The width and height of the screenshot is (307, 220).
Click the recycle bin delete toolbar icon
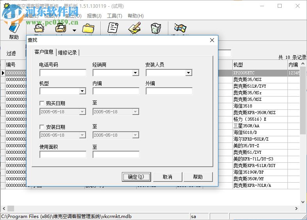coord(156,28)
